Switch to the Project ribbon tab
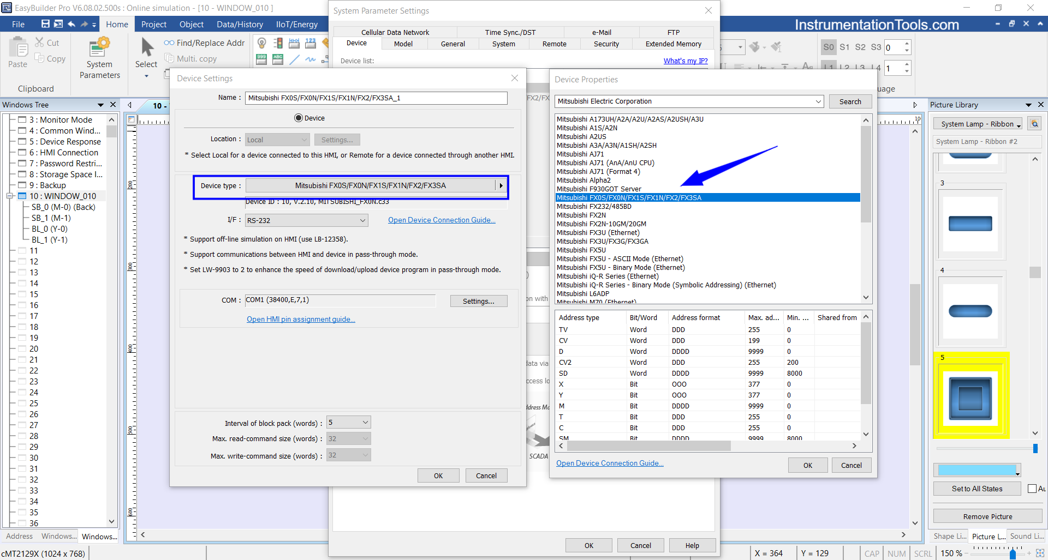The width and height of the screenshot is (1048, 560). (x=153, y=24)
